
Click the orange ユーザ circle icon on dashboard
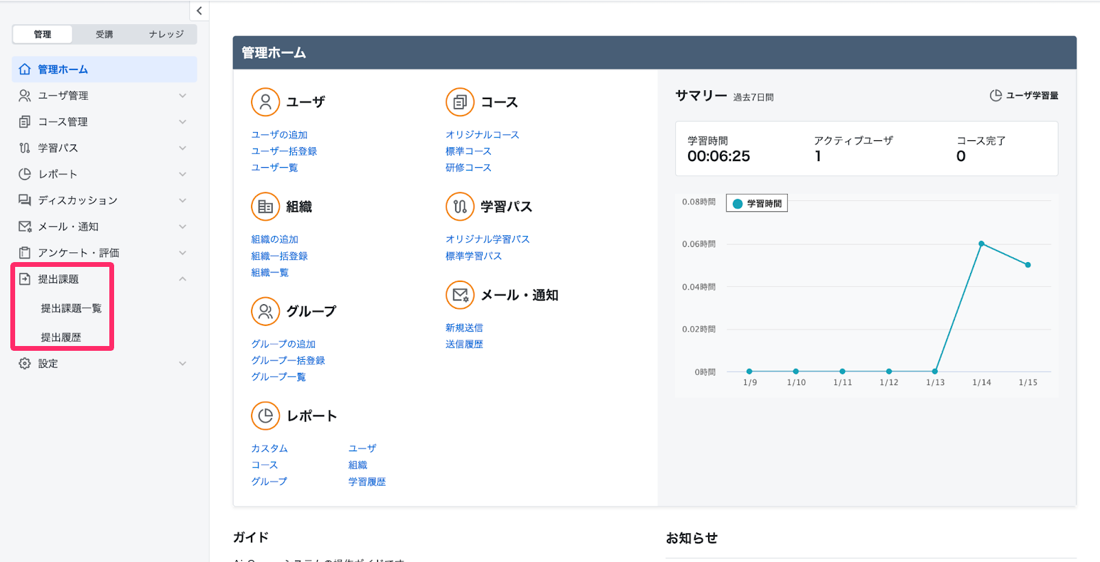(x=265, y=102)
